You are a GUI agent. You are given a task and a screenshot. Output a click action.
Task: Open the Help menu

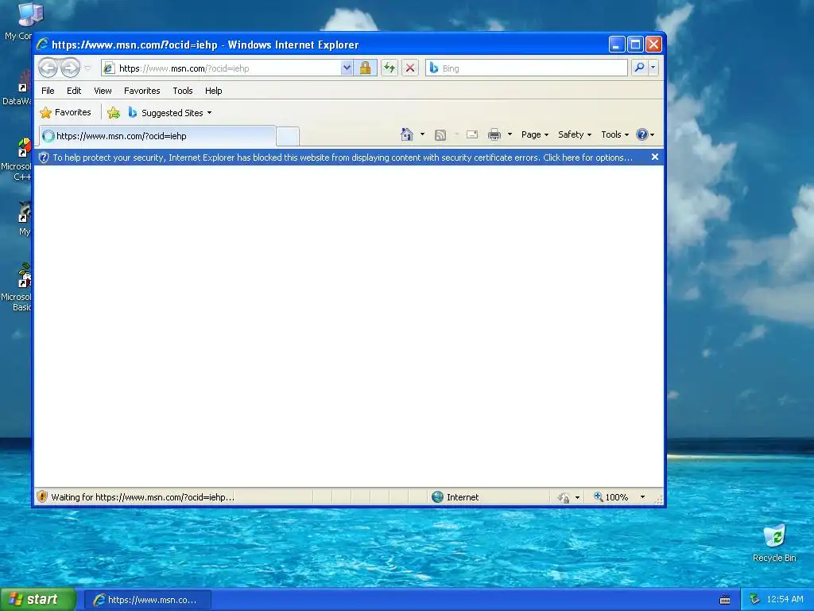point(213,91)
